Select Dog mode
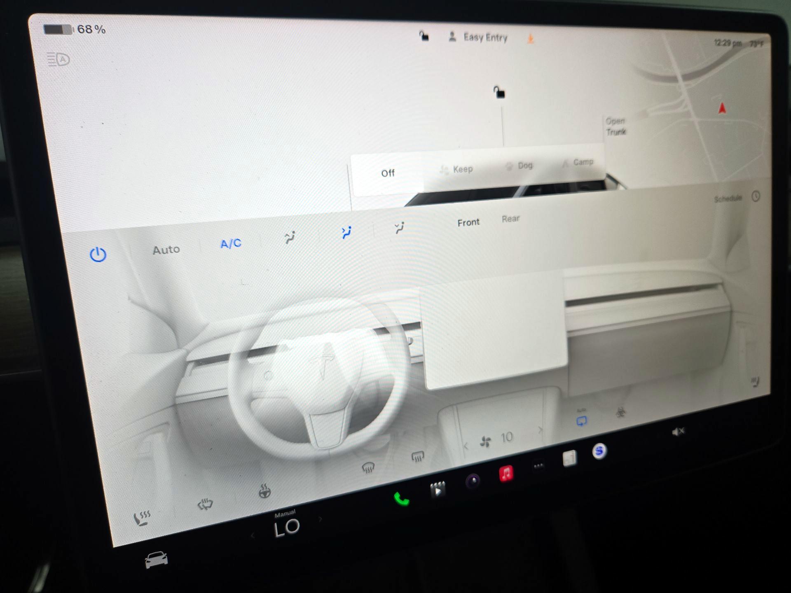791x593 pixels. (x=519, y=166)
